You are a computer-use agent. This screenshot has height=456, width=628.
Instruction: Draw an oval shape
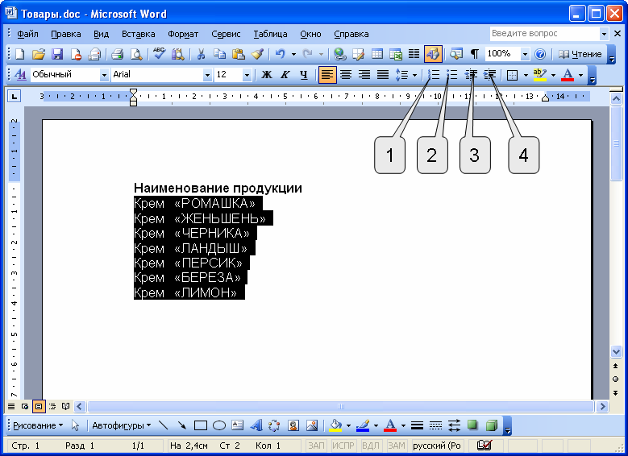(x=219, y=425)
